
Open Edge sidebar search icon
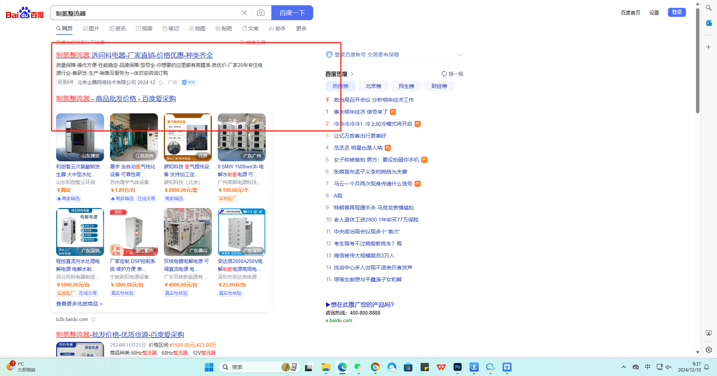tap(709, 7)
